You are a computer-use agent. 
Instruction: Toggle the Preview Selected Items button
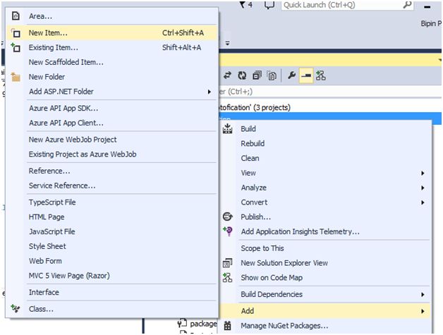tap(306, 75)
